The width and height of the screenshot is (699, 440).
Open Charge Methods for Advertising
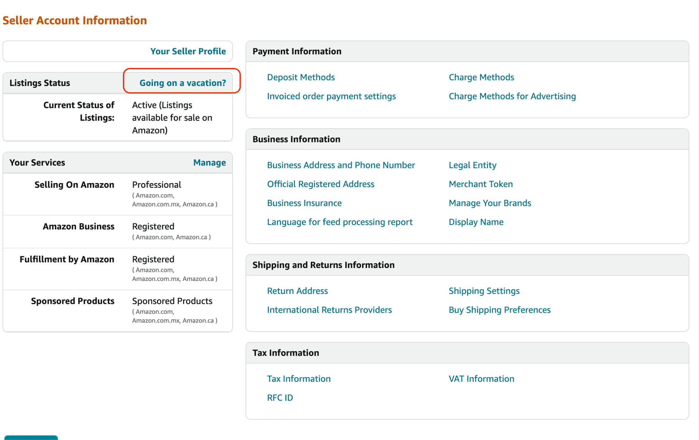pyautogui.click(x=512, y=96)
